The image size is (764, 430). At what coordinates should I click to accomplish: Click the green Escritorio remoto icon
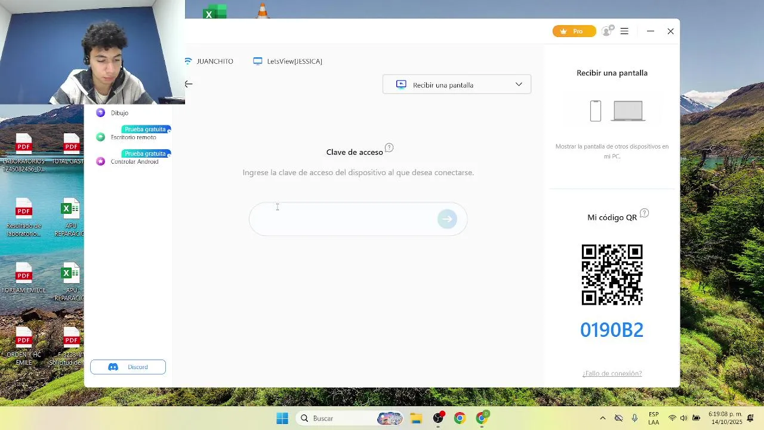[100, 137]
